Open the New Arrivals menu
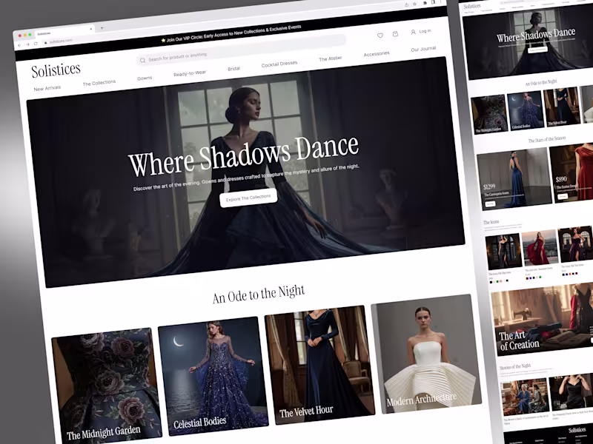 (47, 88)
